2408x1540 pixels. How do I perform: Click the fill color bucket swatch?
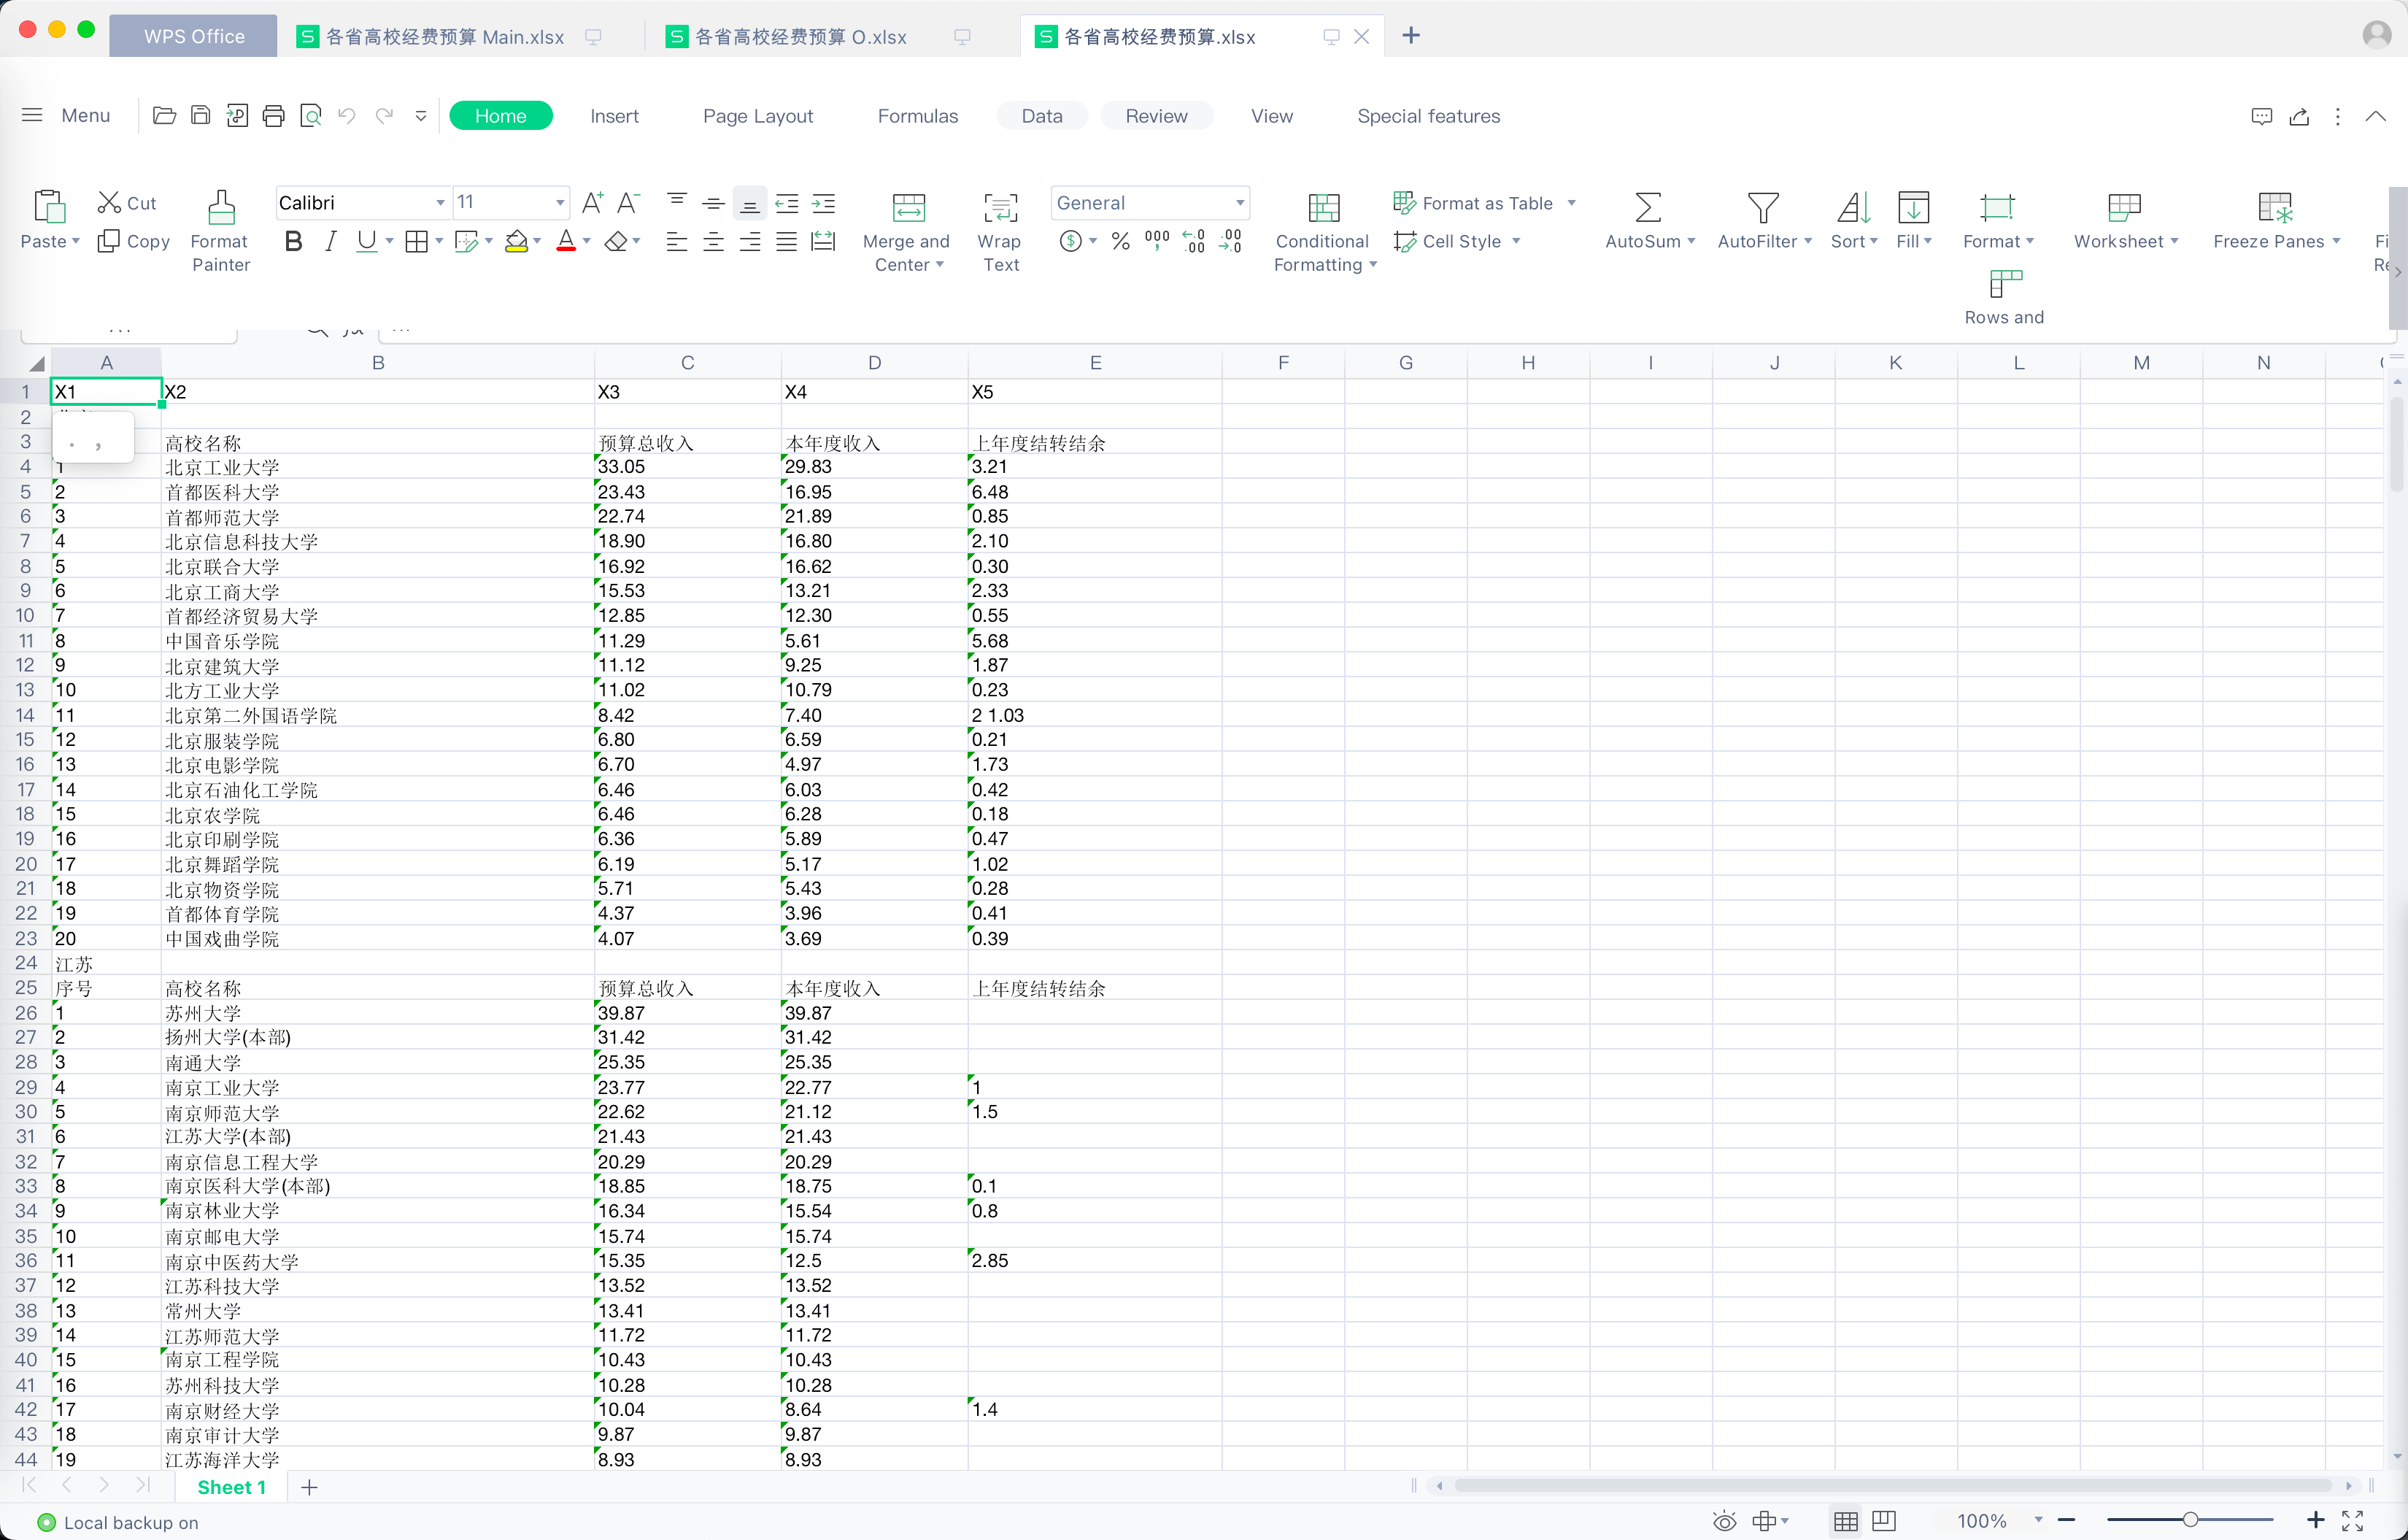point(516,241)
